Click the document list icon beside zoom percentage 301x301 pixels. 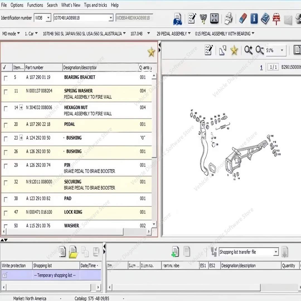297,50
